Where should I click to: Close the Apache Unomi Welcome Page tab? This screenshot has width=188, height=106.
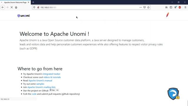tap(28, 2)
